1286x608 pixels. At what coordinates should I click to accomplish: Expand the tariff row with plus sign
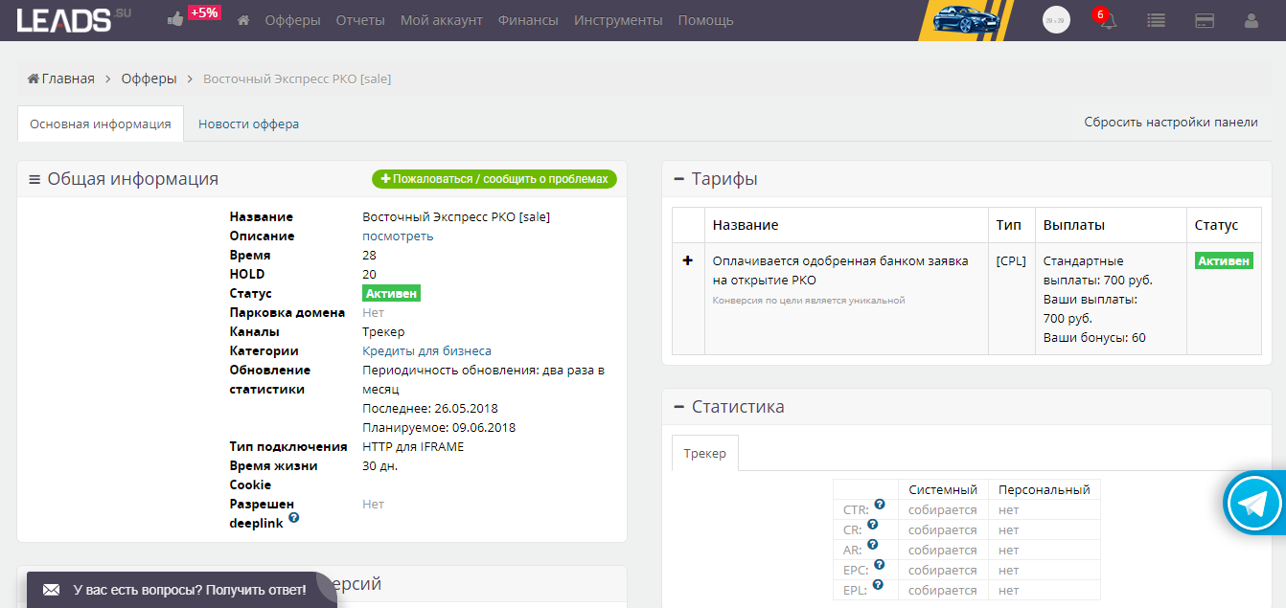pyautogui.click(x=687, y=260)
